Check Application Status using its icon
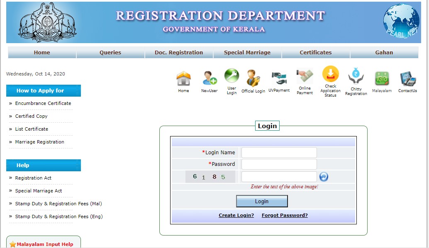 [330, 79]
